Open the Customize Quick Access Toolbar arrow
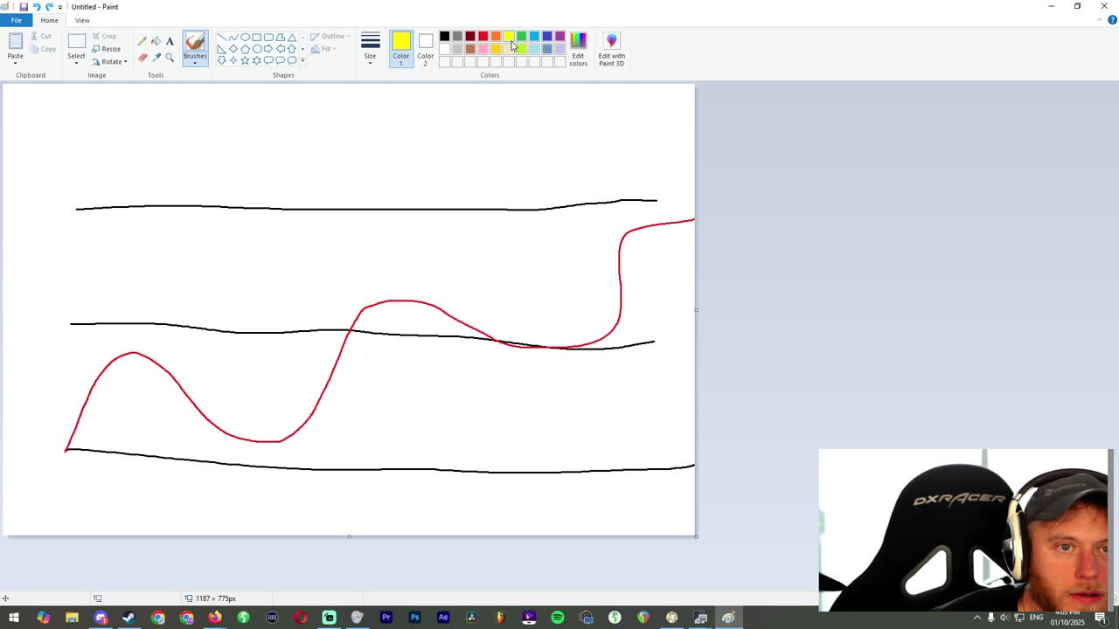The image size is (1119, 629). tap(60, 7)
